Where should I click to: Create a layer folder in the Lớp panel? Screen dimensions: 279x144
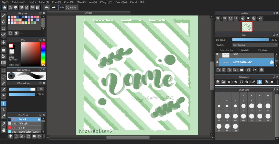242,70
